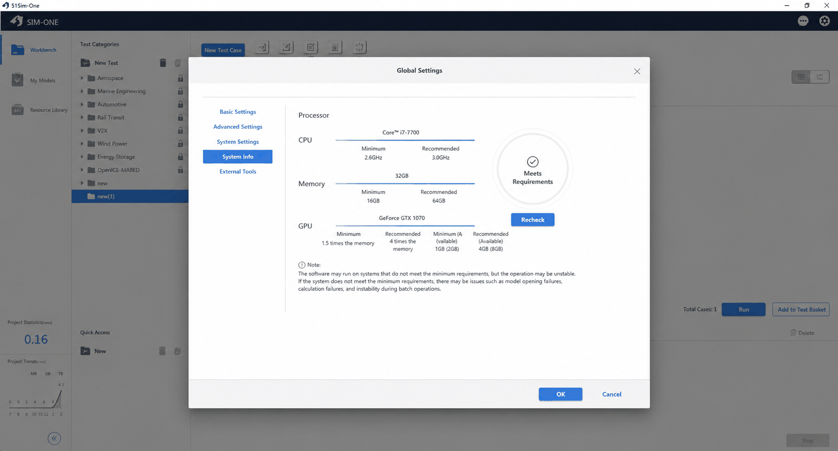838x451 pixels.
Task: Open the Advanced Settings tab
Action: pos(238,126)
